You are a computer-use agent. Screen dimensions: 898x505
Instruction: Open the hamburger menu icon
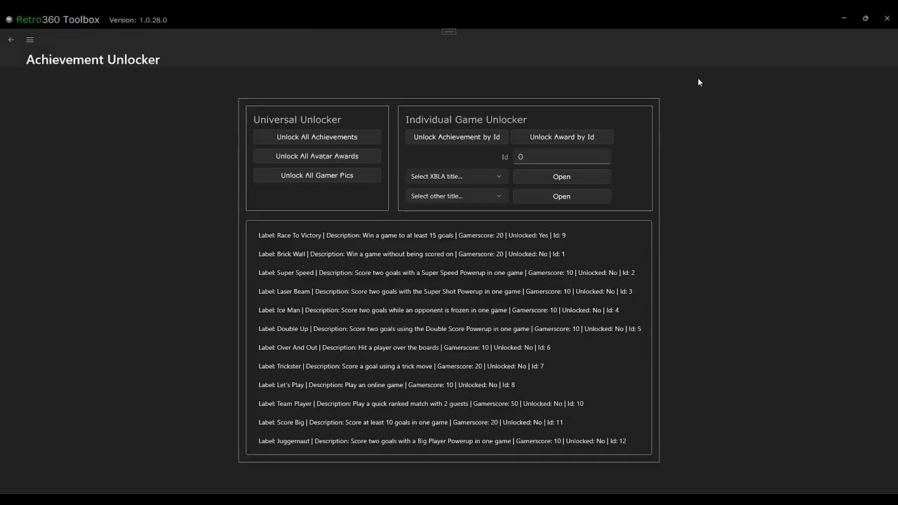[30, 40]
